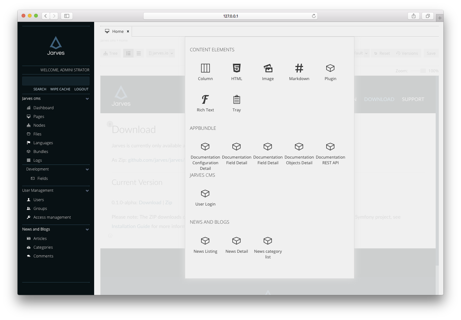Screen dimensions: 461x320
Task: Open Bundles in the sidebar
Action: (x=41, y=151)
